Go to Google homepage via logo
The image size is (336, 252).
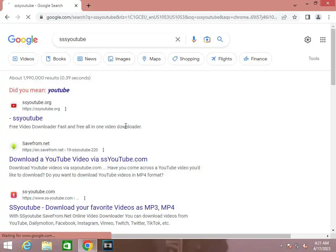point(23,40)
